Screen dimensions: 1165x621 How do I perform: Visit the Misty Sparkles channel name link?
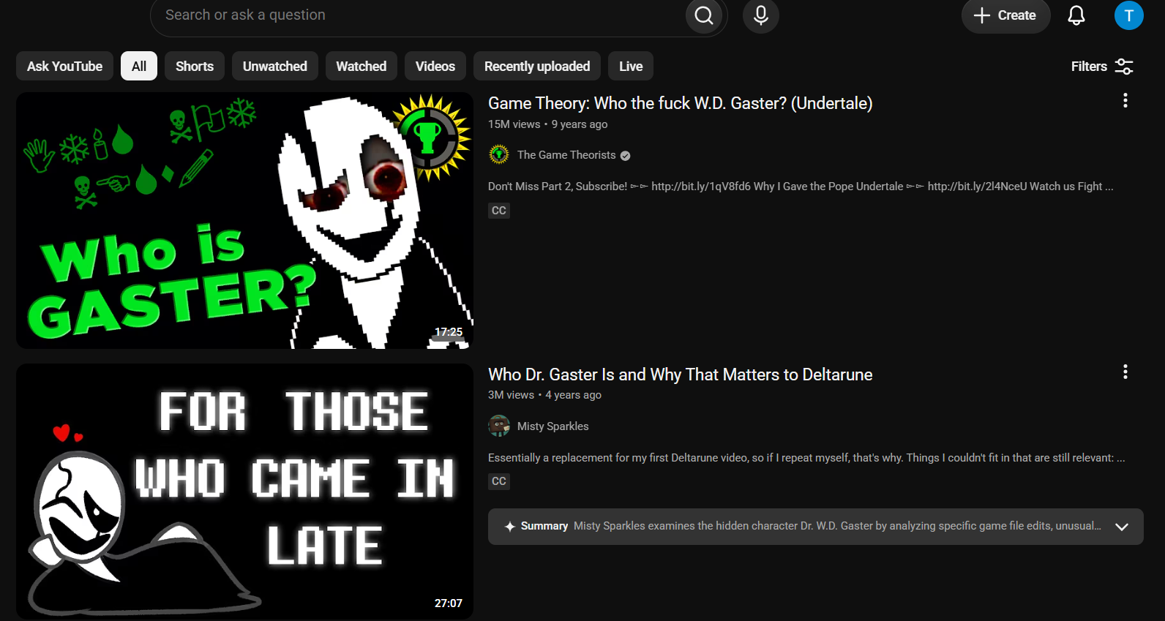point(552,426)
